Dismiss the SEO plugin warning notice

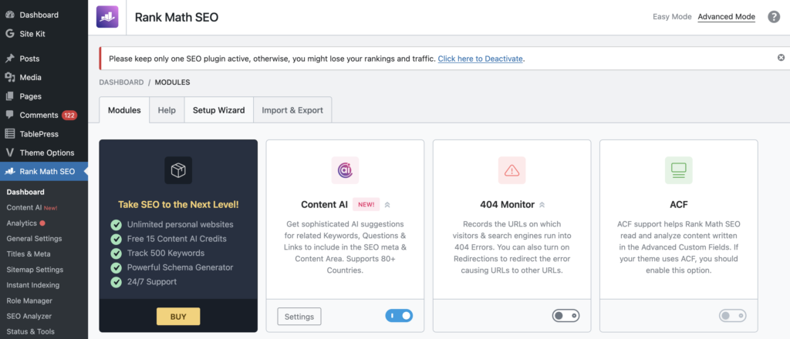[x=781, y=58]
